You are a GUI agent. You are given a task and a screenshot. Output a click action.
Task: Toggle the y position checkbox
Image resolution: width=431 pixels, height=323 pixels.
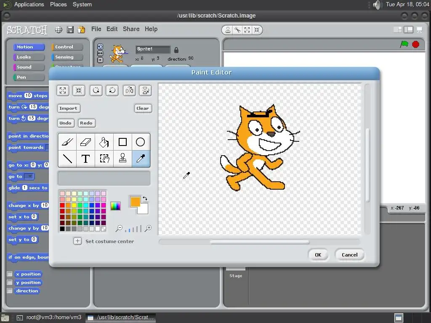tap(10, 282)
